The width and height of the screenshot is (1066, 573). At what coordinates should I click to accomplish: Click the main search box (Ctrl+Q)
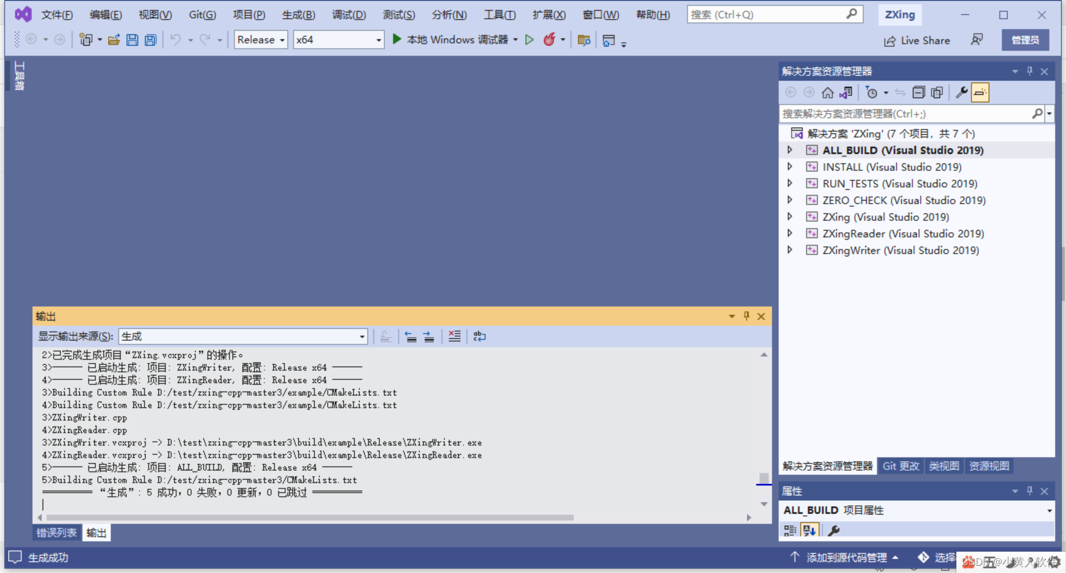coord(775,15)
